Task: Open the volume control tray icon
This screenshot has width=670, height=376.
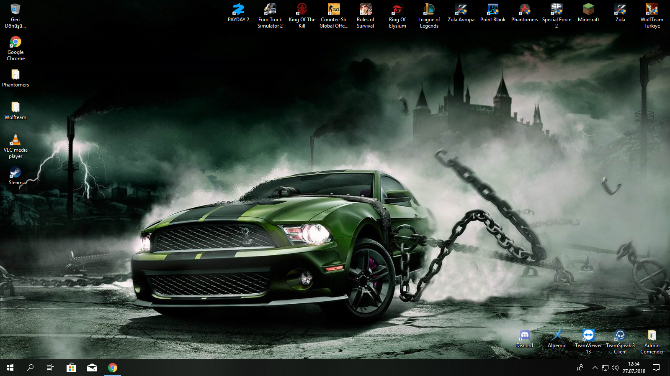Action: click(615, 368)
